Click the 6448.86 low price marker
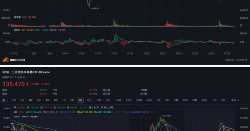Viewport: 250px width, 131px height. click(x=95, y=8)
